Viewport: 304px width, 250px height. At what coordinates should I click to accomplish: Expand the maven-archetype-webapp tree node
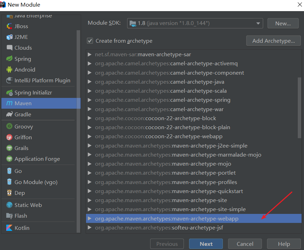click(90, 218)
